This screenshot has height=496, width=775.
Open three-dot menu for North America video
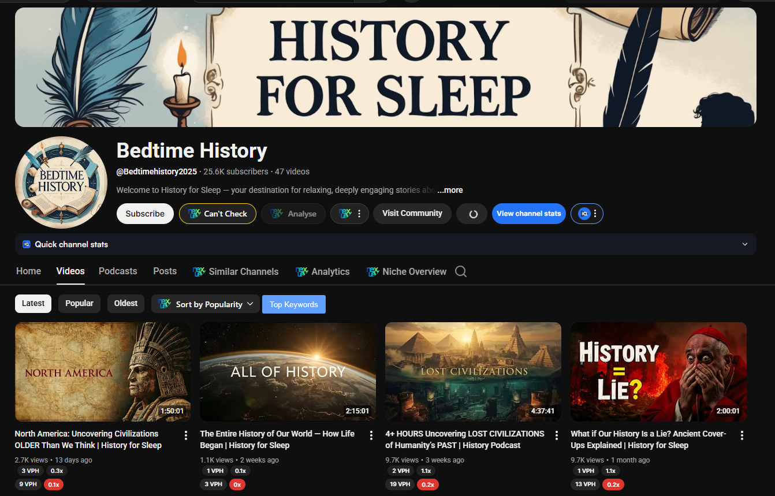[x=186, y=435]
